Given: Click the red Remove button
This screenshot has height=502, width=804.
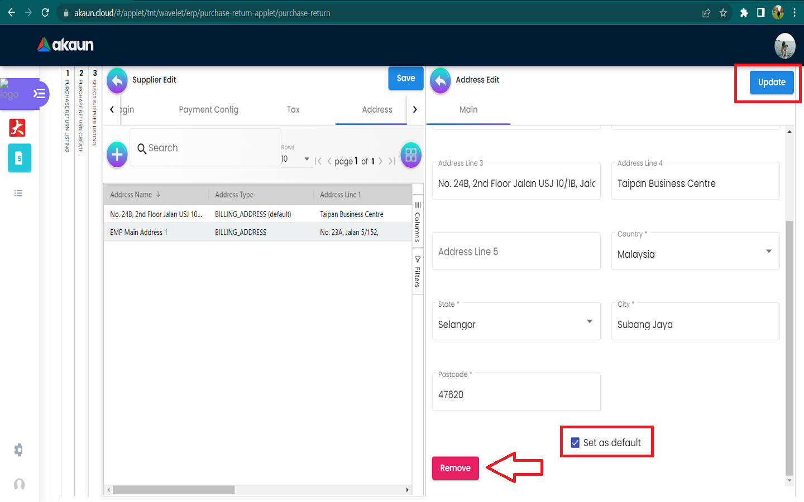Looking at the screenshot, I should [455, 468].
